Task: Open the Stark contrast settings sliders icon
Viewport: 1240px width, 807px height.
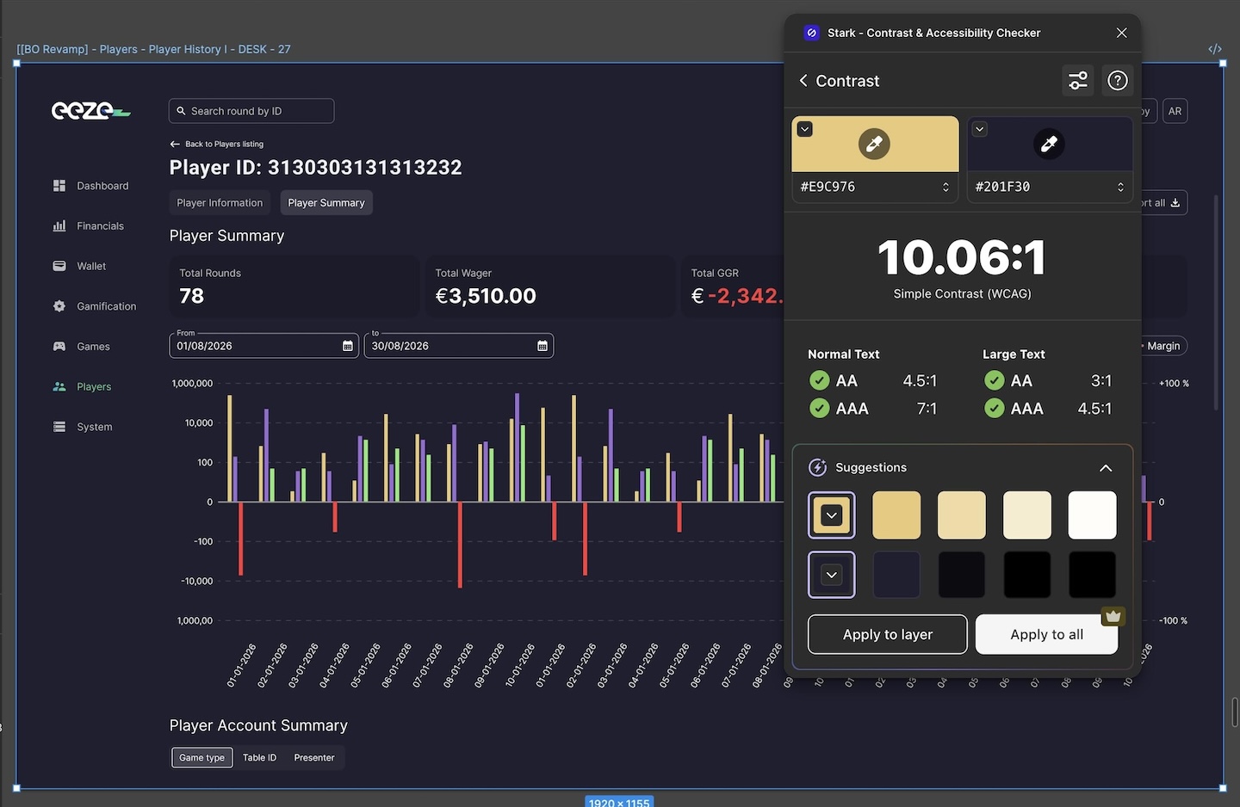Action: (x=1077, y=81)
